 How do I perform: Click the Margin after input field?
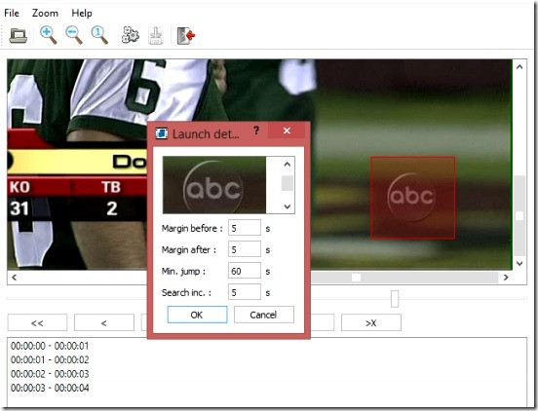pos(245,249)
